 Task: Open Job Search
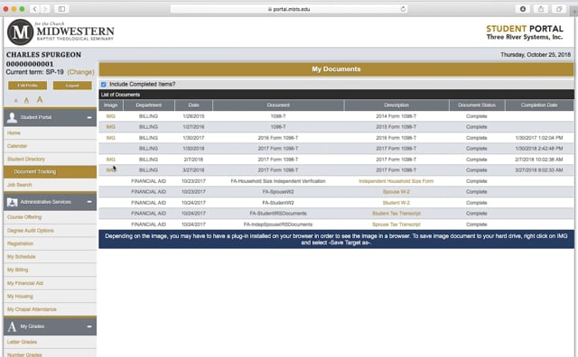click(19, 185)
